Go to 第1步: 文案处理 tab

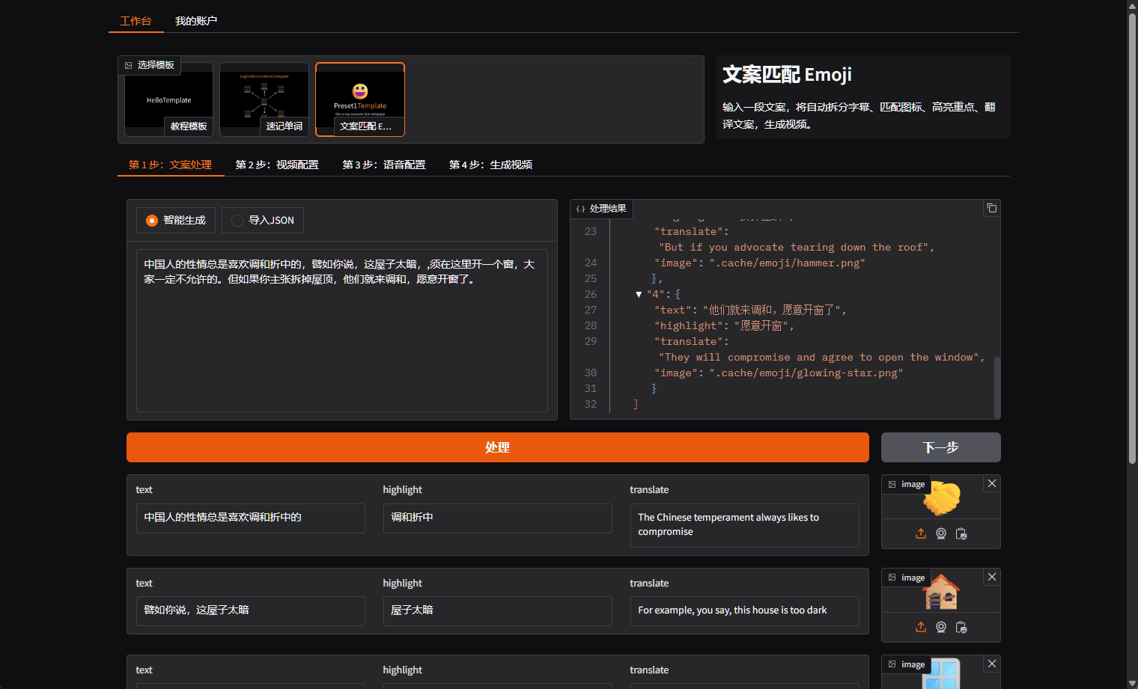click(171, 165)
